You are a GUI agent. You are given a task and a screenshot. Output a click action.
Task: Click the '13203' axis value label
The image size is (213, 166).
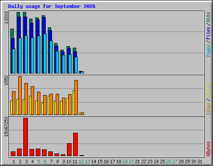coord(6,17)
